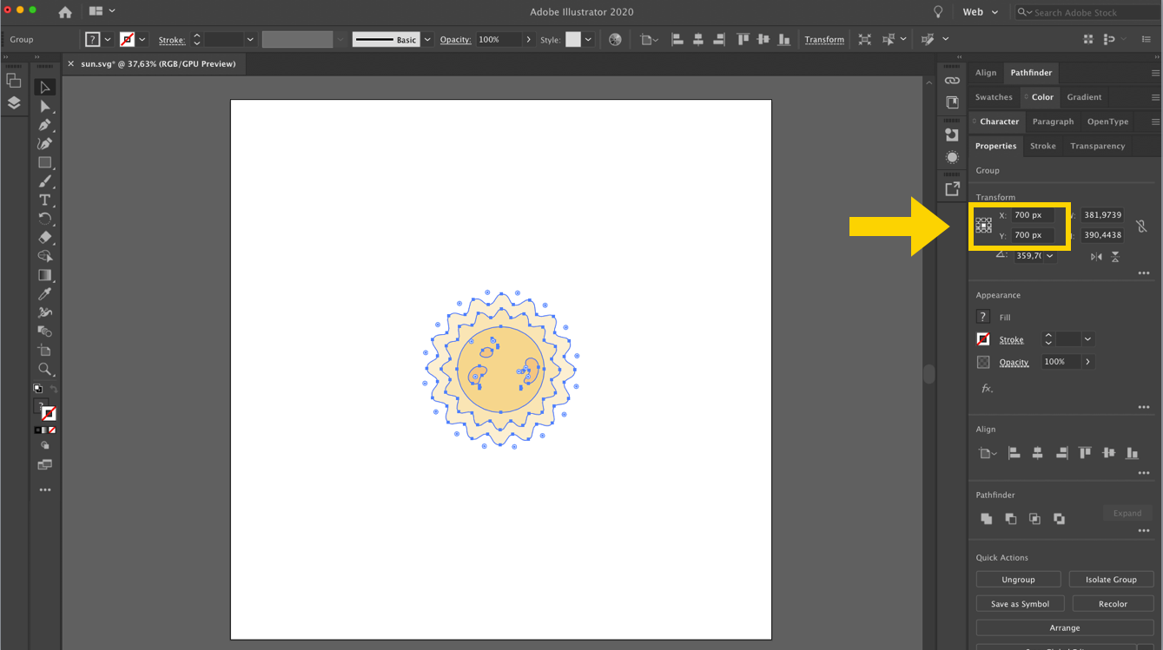Flip selection along horizontal axis
This screenshot has width=1163, height=650.
tap(1096, 256)
